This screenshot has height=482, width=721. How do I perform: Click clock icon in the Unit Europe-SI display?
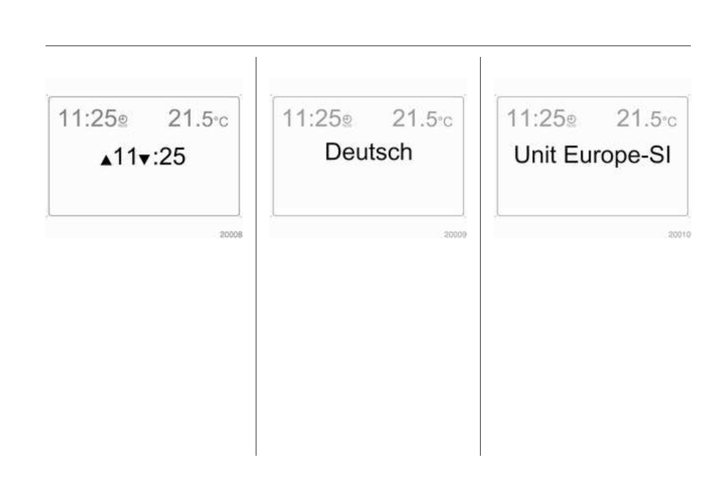(x=570, y=122)
